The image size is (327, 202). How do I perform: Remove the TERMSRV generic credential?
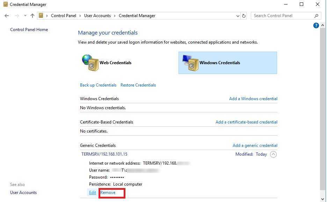[x=108, y=193]
